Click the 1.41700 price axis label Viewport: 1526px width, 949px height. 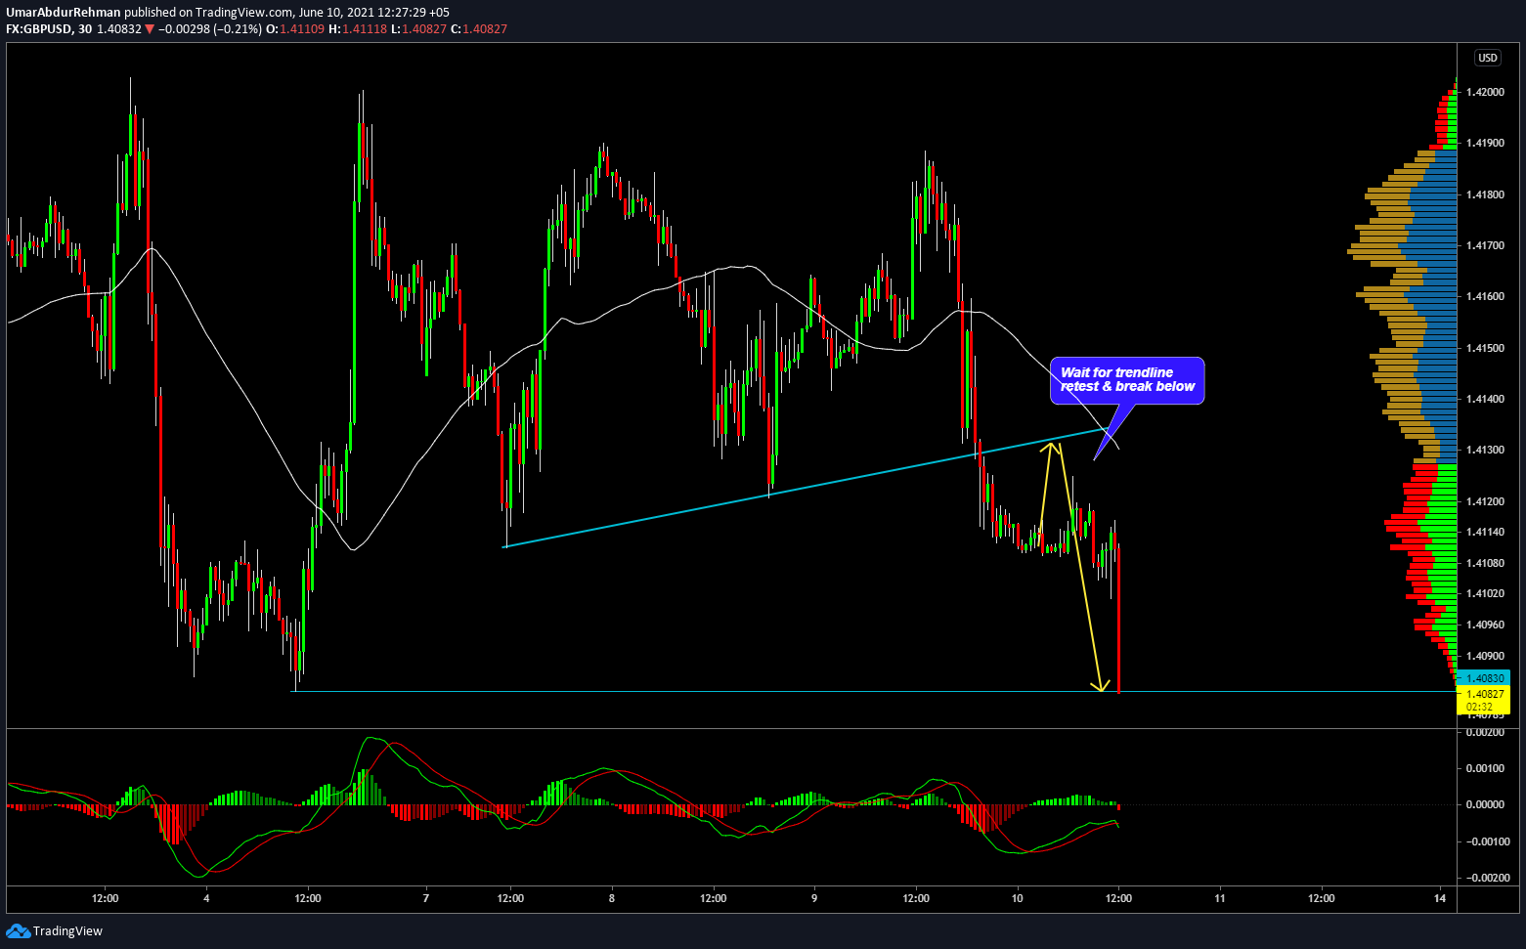click(1484, 245)
